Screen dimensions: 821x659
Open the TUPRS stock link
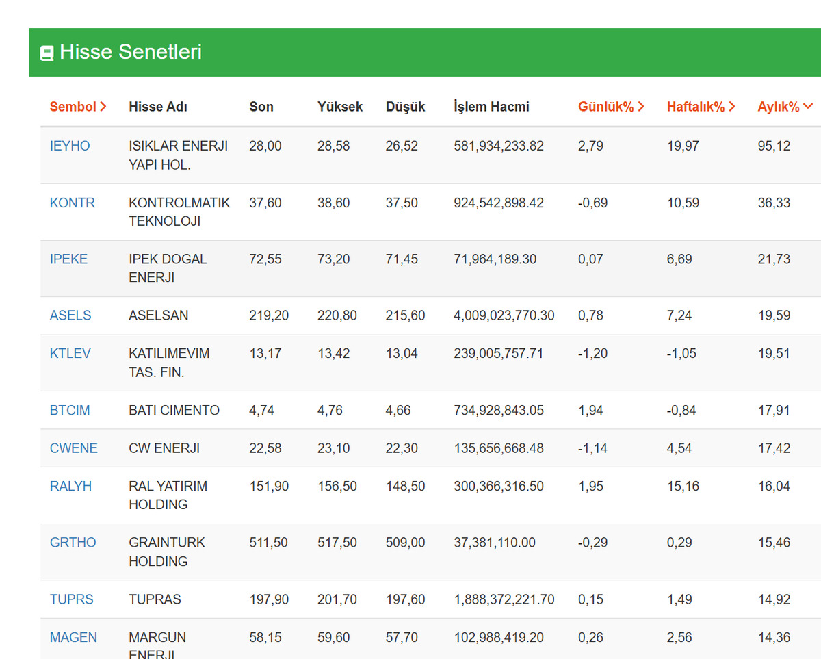tap(72, 599)
